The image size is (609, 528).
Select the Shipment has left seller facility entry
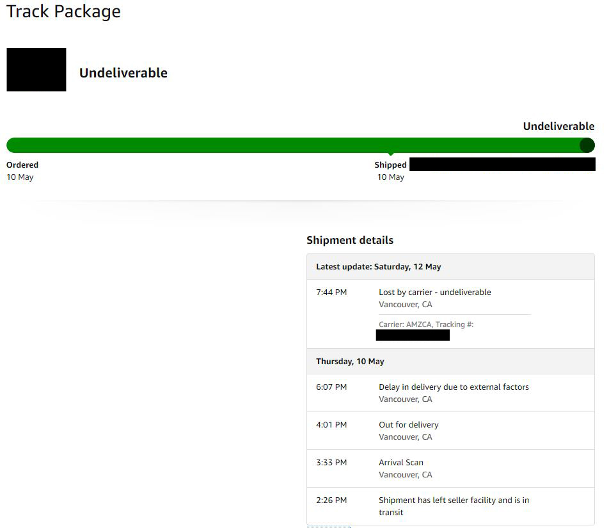(454, 506)
